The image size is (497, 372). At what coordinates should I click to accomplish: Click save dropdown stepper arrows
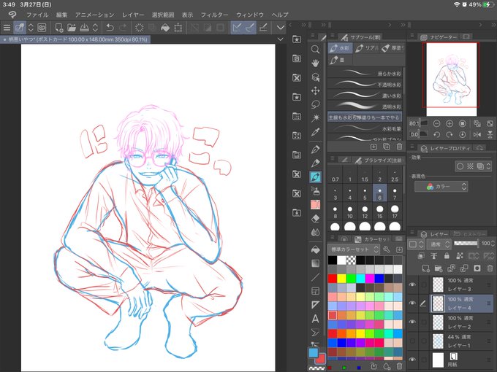click(x=95, y=28)
